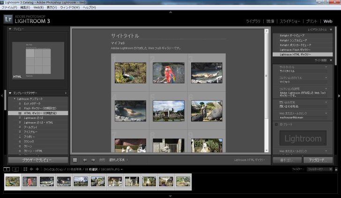This screenshot has width=341, height=198.
Task: Select the クリーン - HTML template
Action: tap(38, 151)
